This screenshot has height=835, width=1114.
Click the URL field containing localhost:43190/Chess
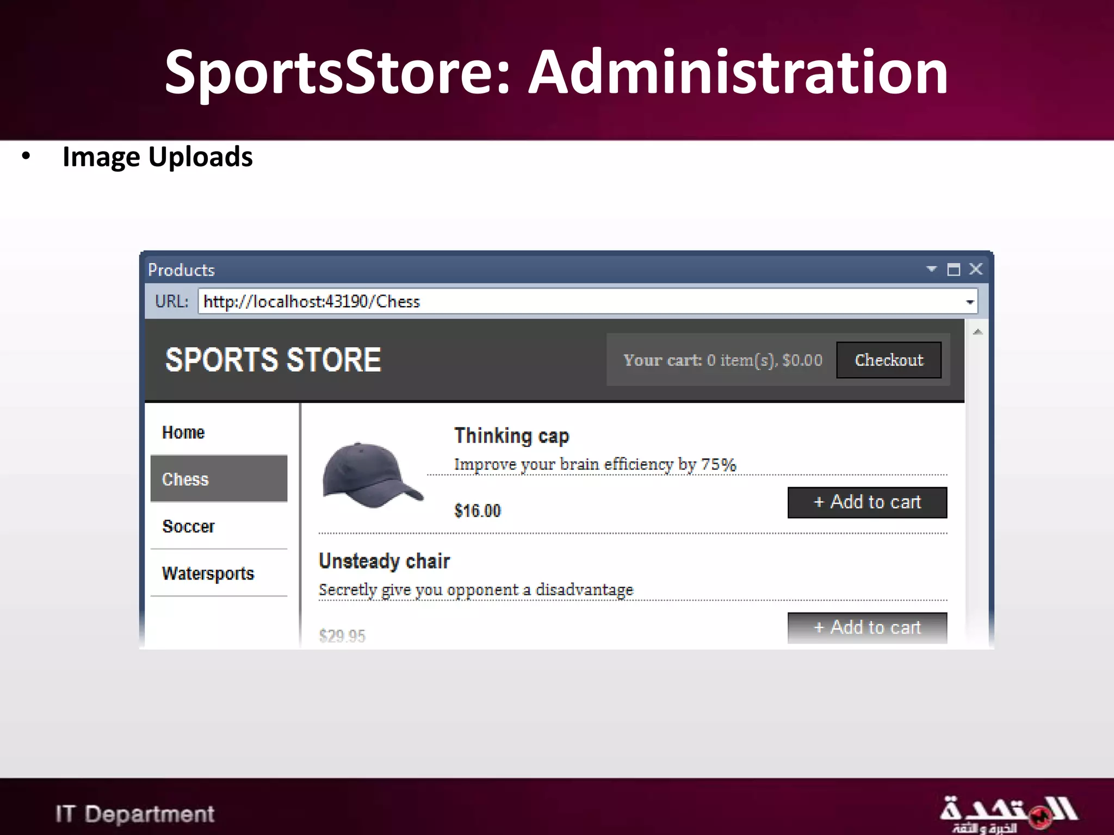click(587, 301)
